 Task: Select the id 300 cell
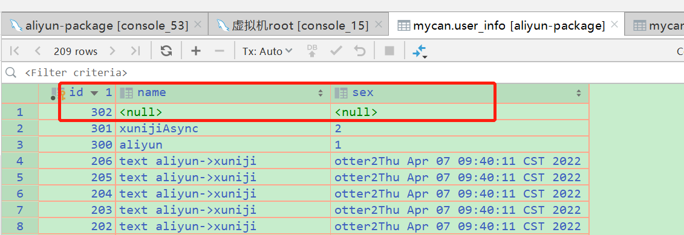coord(77,145)
